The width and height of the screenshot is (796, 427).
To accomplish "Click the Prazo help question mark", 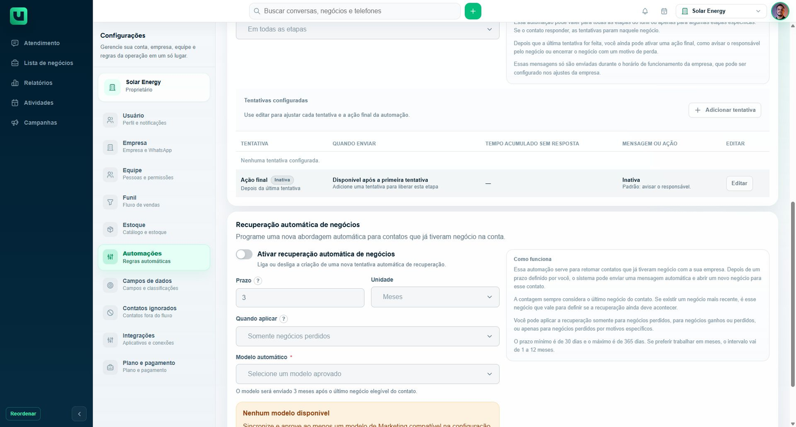I will pyautogui.click(x=258, y=281).
